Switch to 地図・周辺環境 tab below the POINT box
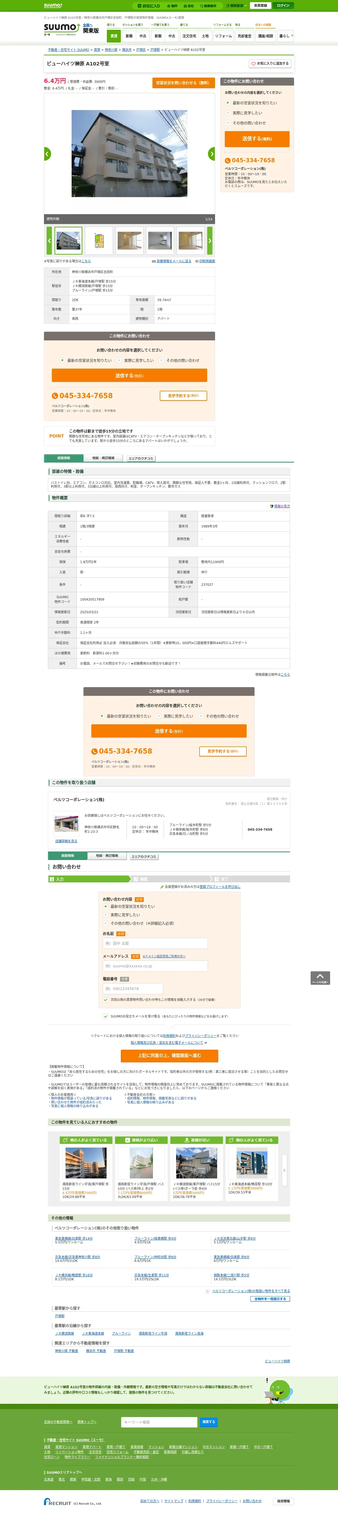The width and height of the screenshot is (338, 1517). (103, 458)
